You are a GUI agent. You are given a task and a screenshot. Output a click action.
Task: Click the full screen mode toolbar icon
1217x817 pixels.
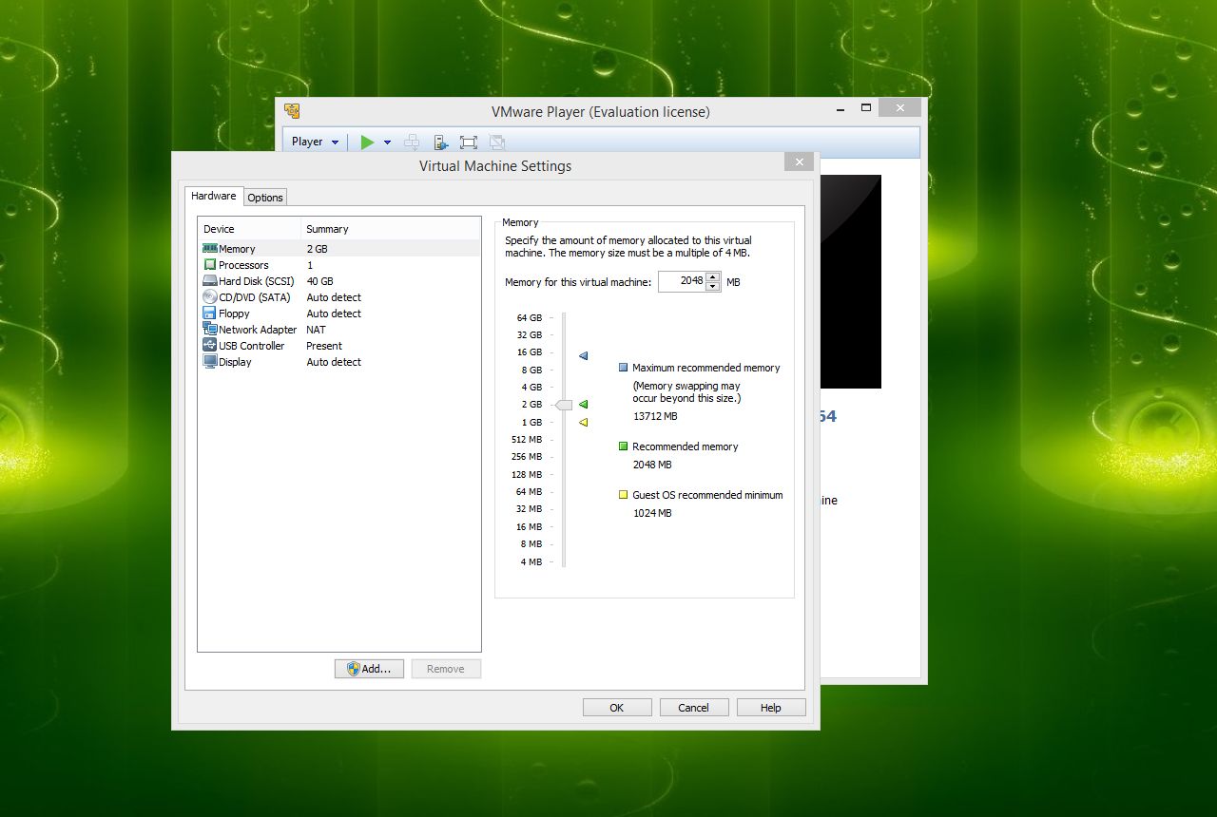coord(468,142)
